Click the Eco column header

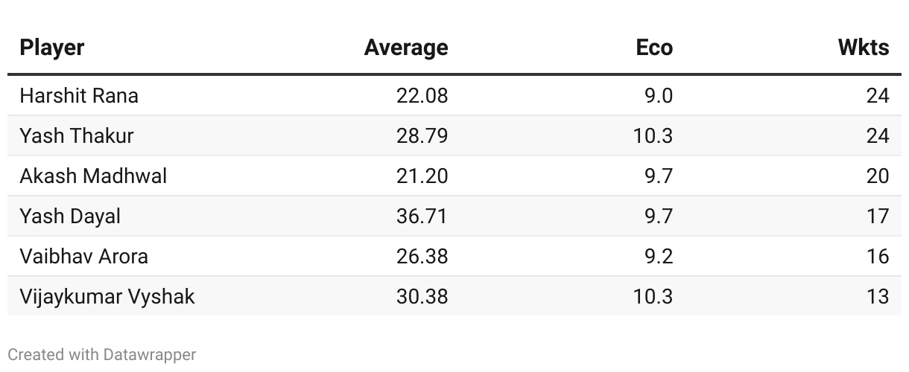point(654,48)
